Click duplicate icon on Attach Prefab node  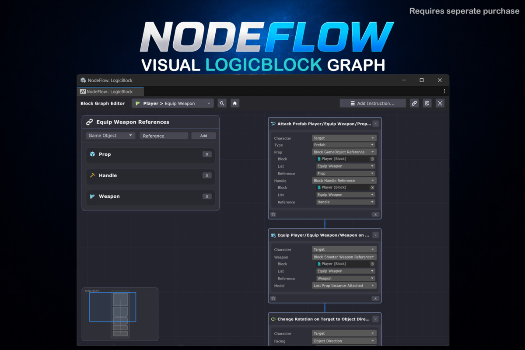point(273,214)
